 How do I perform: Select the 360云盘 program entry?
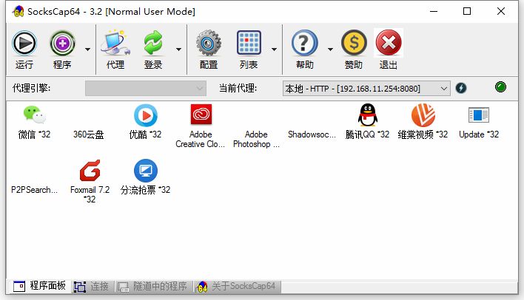click(89, 134)
